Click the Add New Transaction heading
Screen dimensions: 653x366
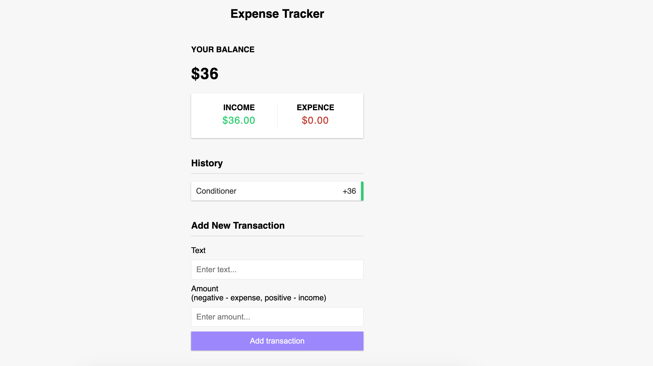click(238, 225)
